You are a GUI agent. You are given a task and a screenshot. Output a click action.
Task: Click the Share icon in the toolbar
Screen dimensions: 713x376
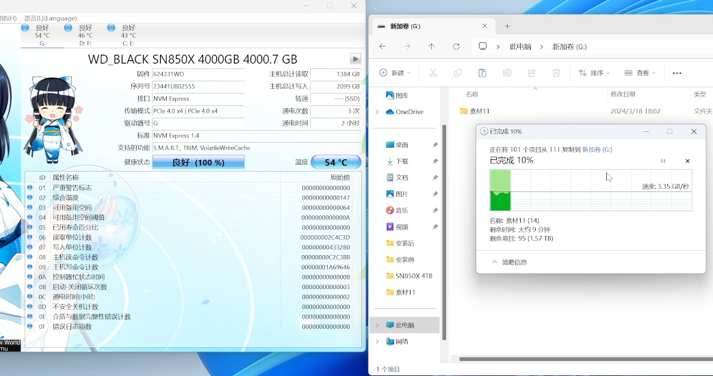coord(531,72)
